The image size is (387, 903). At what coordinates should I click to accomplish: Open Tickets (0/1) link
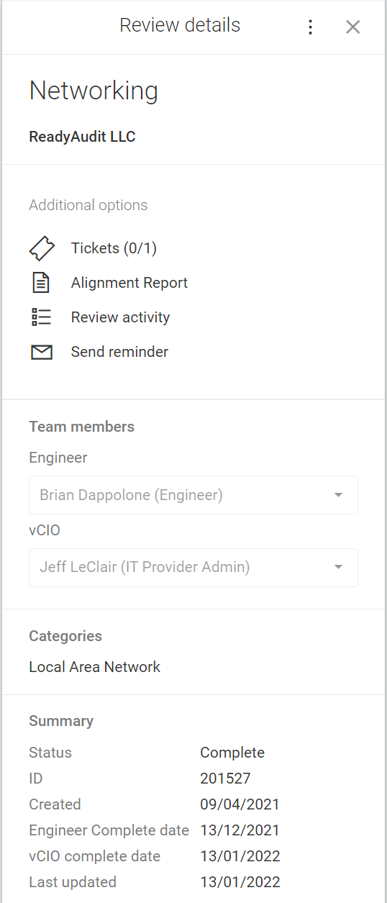click(x=114, y=248)
